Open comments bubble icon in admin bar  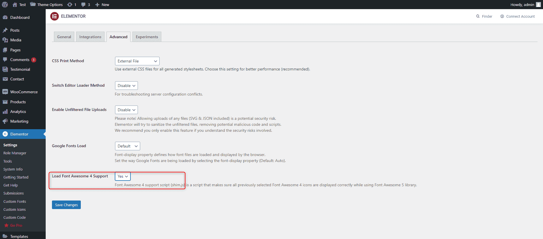coord(83,5)
